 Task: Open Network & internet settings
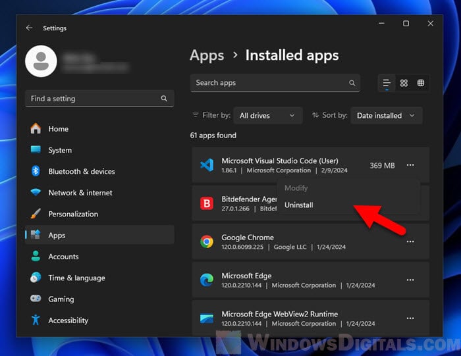click(99, 193)
